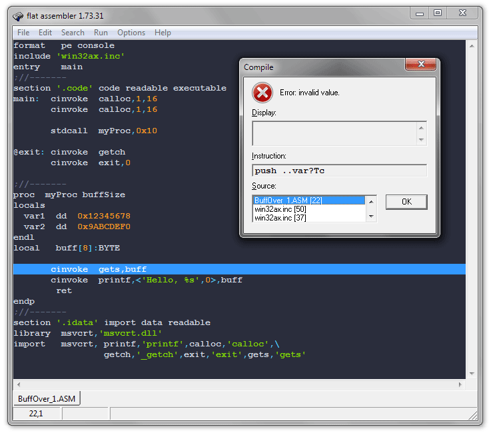491x435 pixels.
Task: Open the Help menu
Action: pos(163,33)
